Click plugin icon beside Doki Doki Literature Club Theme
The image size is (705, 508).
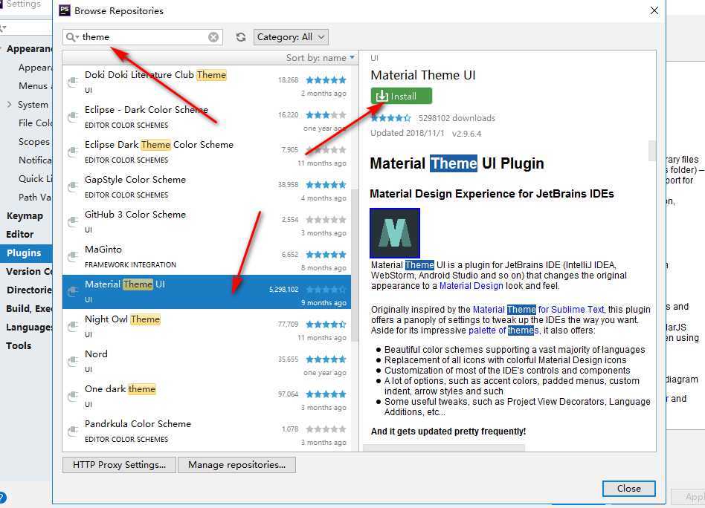pyautogui.click(x=73, y=82)
